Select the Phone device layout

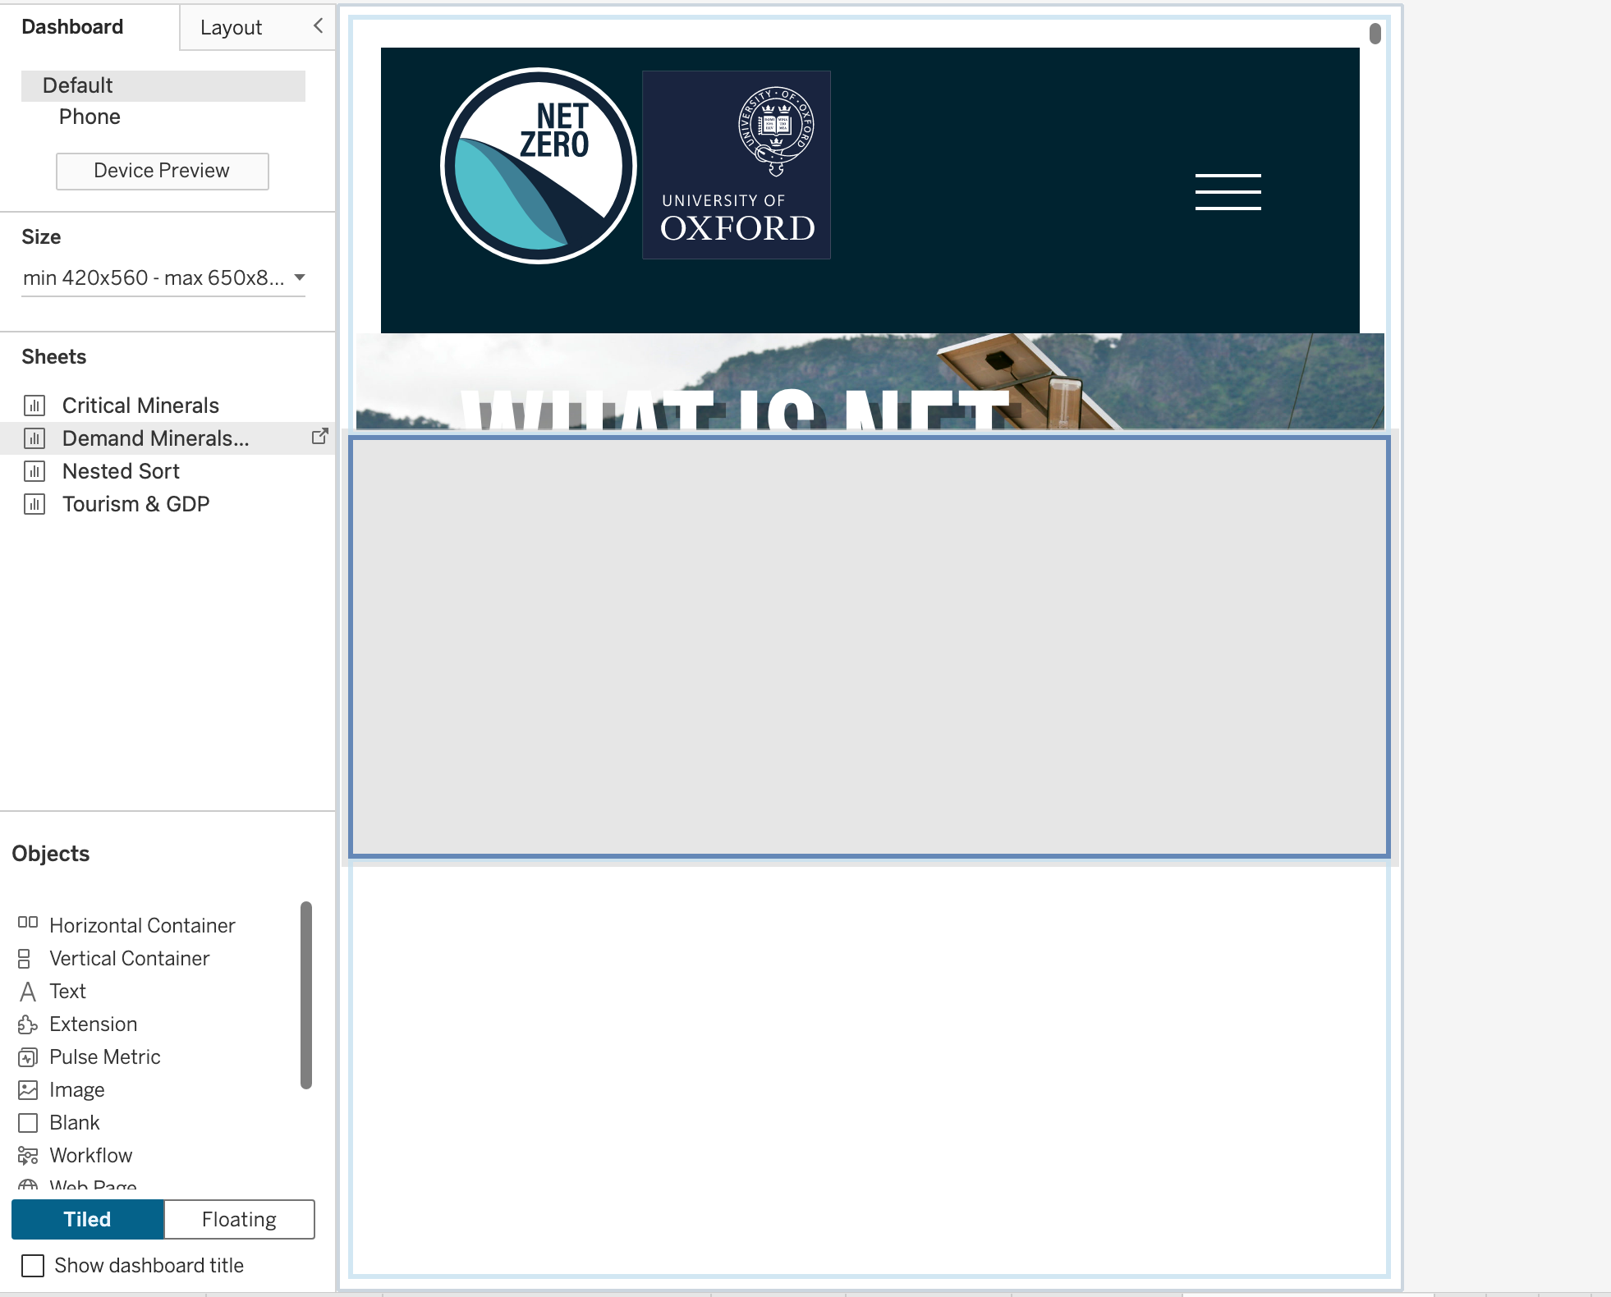(x=89, y=117)
